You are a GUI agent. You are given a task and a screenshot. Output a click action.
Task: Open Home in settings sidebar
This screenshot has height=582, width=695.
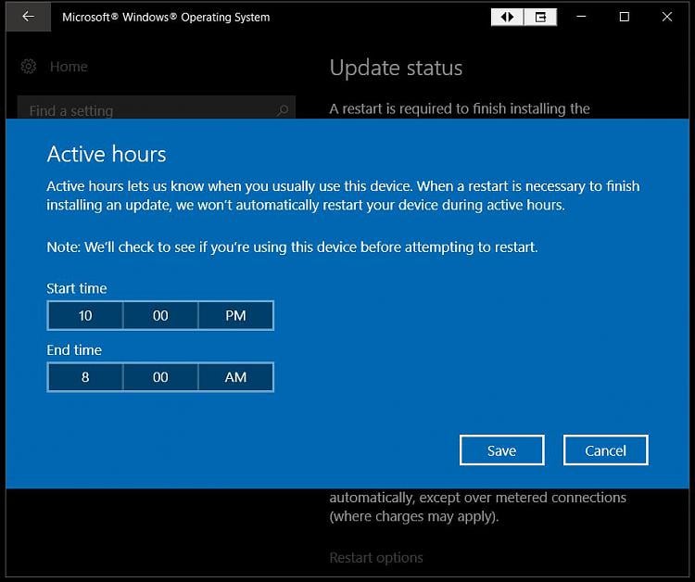coord(69,67)
